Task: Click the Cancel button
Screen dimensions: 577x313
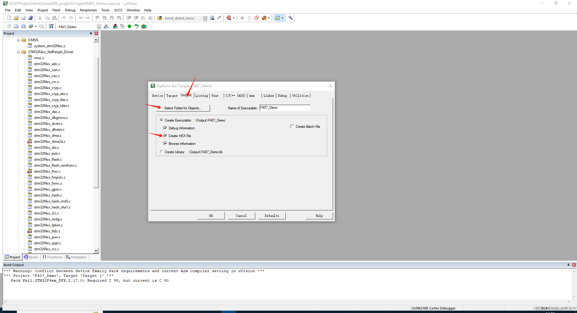Action: pos(241,216)
